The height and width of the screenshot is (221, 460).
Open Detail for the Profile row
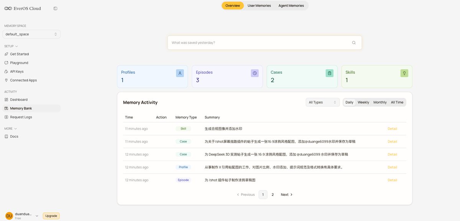tap(392, 167)
